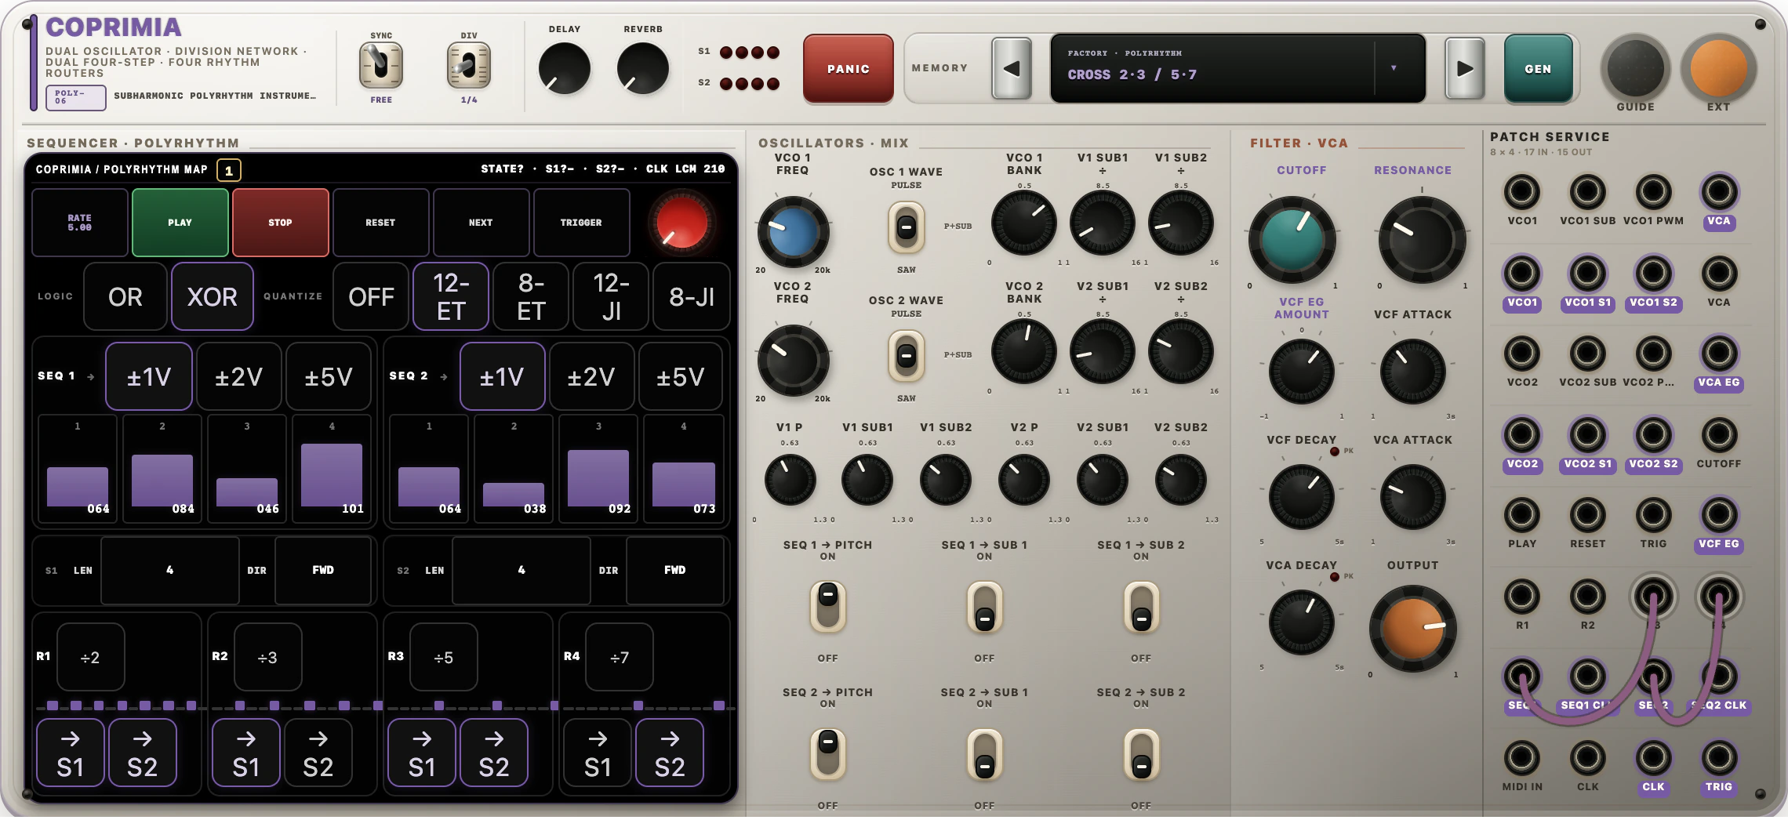This screenshot has width=1788, height=820.
Task: Open the S1 DIR FWD selector
Action: [323, 570]
